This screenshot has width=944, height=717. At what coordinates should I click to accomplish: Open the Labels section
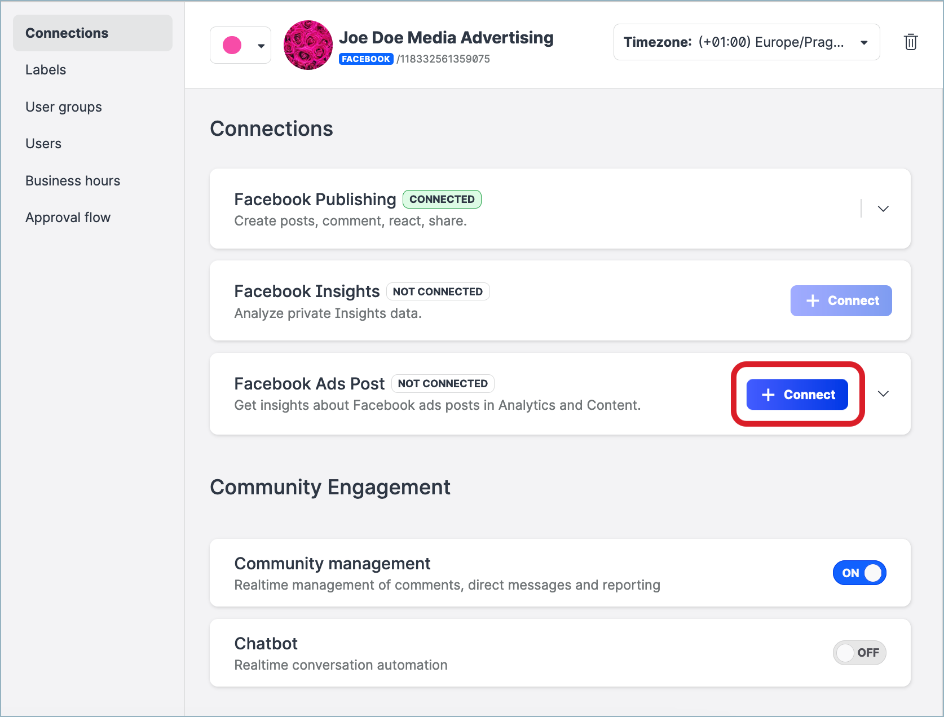click(45, 69)
